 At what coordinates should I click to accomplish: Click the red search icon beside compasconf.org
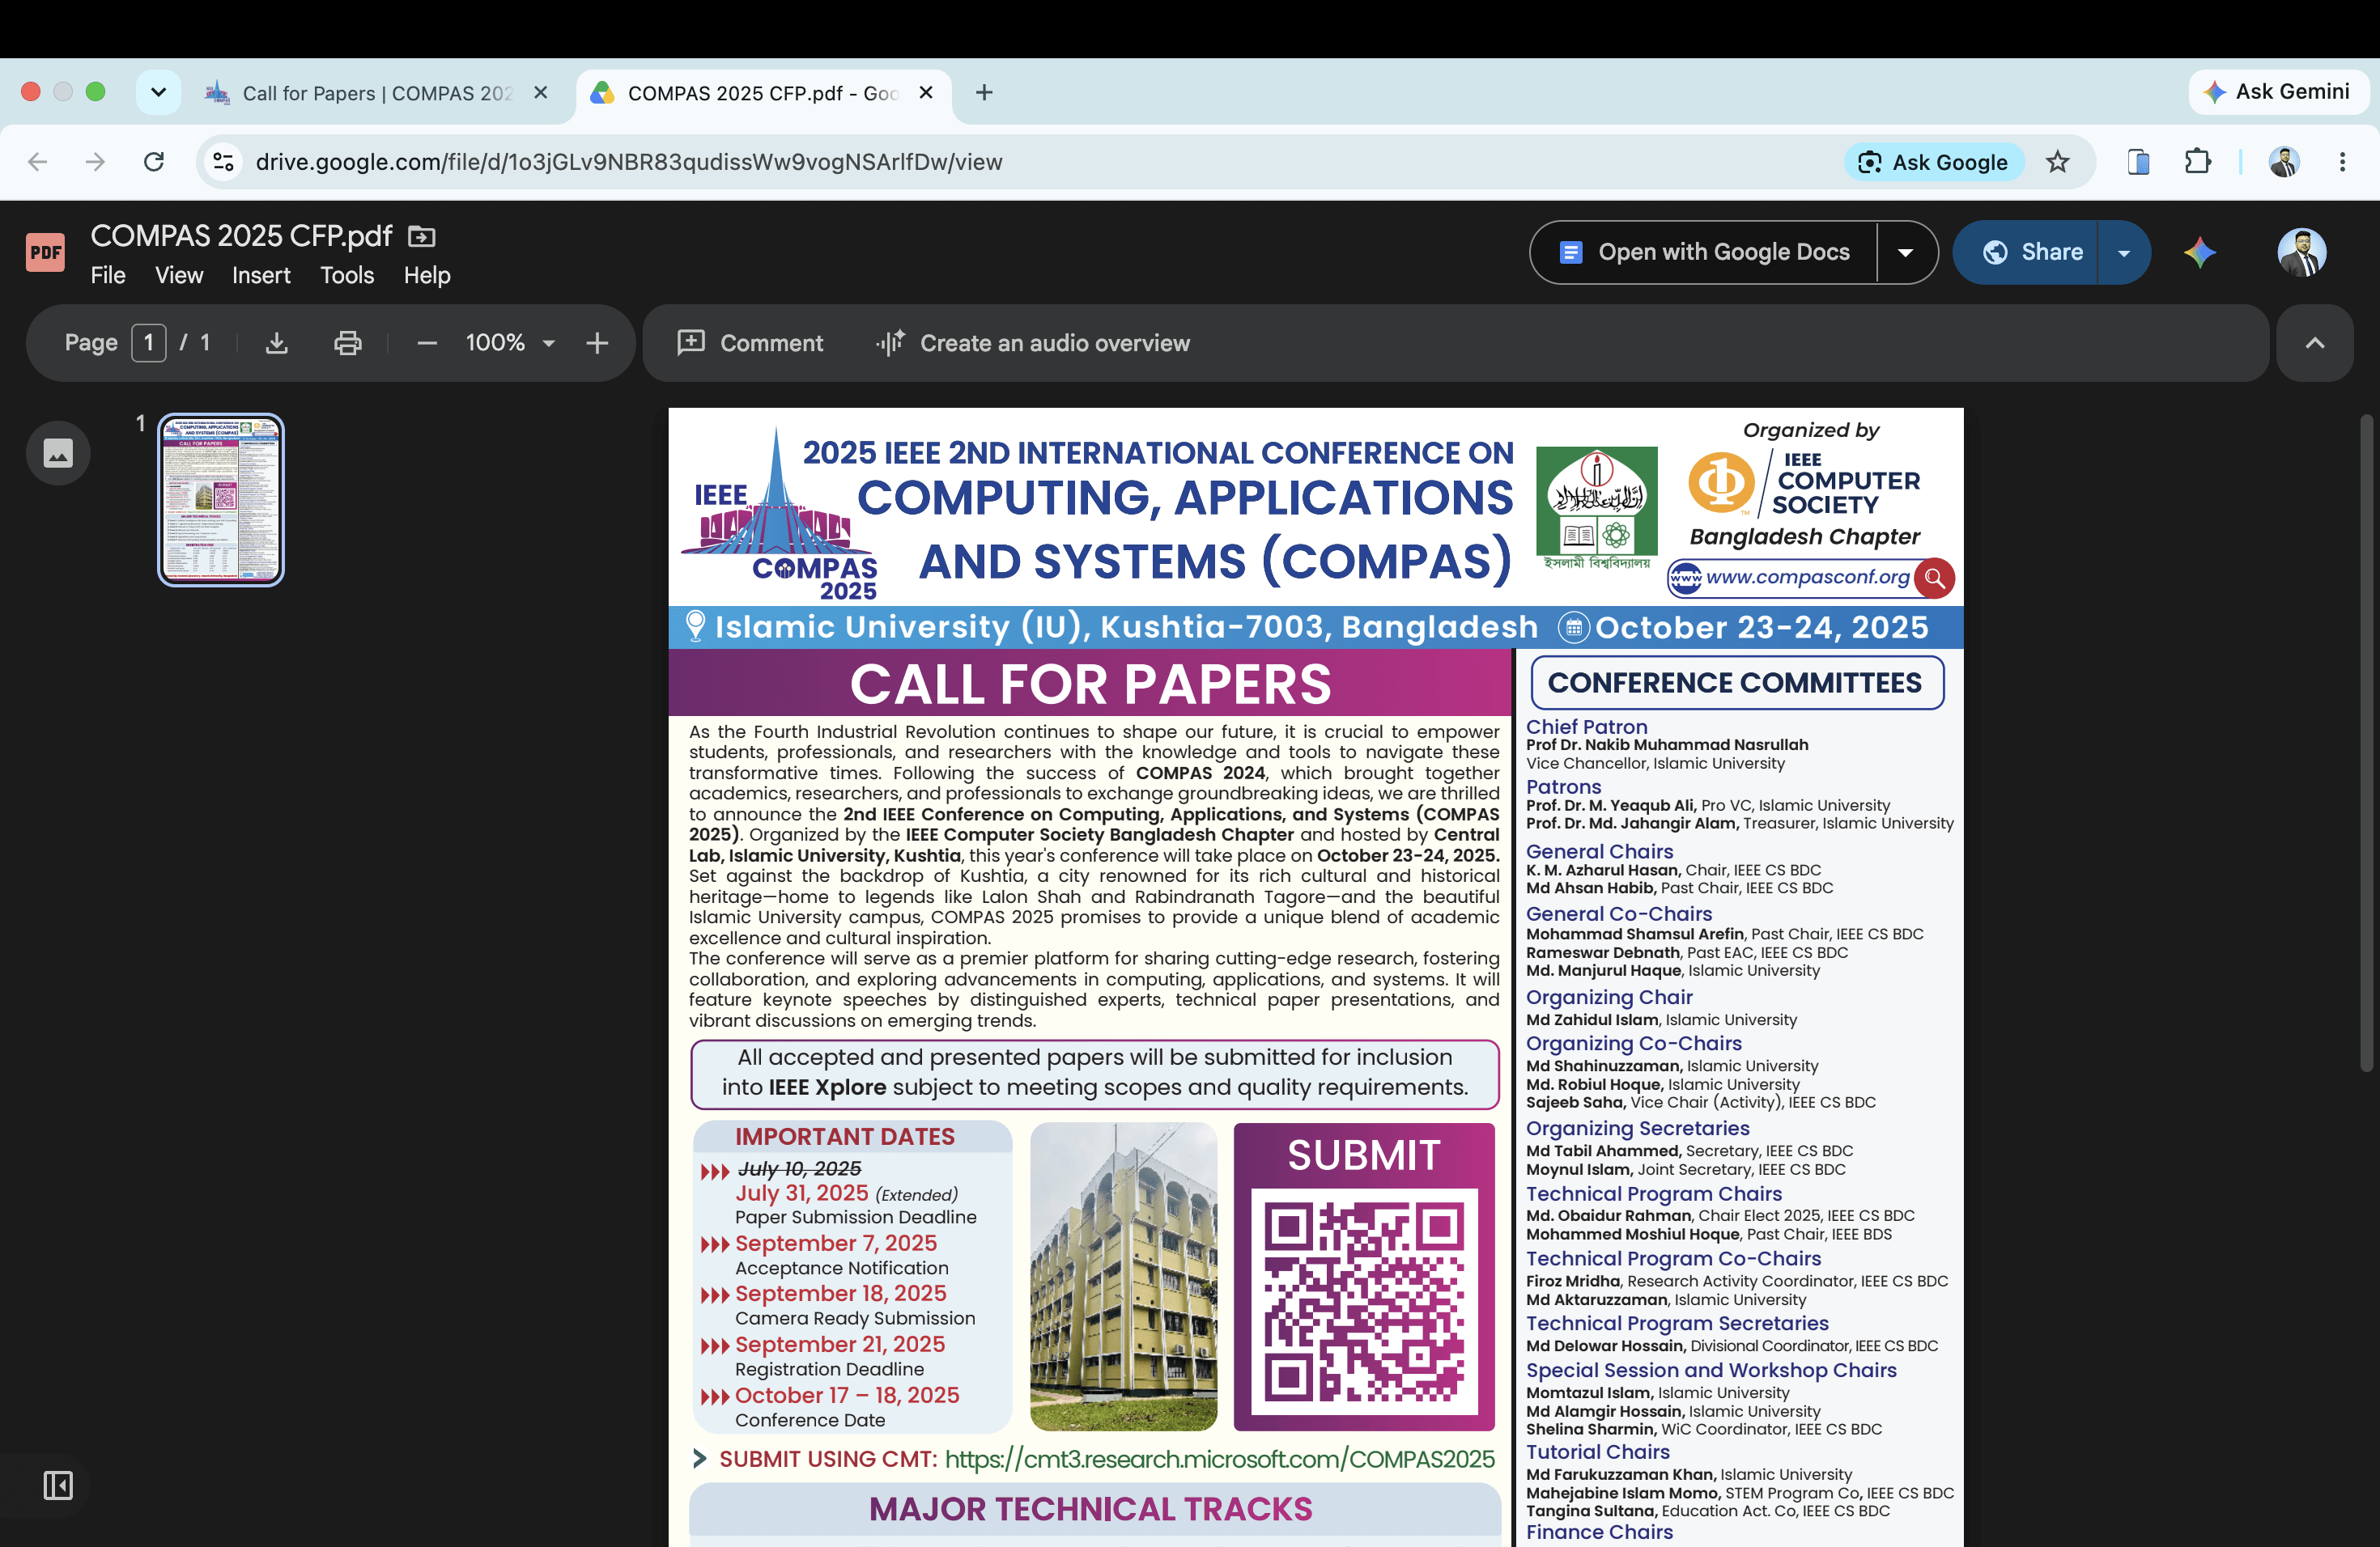pos(1935,578)
